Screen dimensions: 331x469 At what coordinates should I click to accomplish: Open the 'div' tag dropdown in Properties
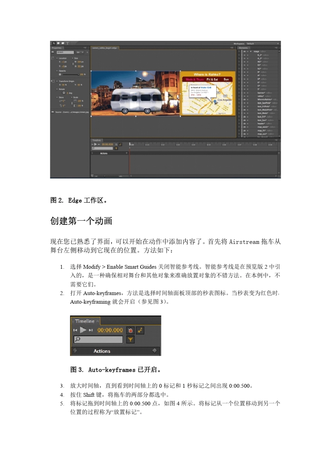(80, 52)
